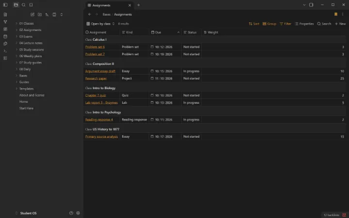Change sort order in file explorer toolbar
Viewport: 349px width, 218px height.
pos(47,15)
